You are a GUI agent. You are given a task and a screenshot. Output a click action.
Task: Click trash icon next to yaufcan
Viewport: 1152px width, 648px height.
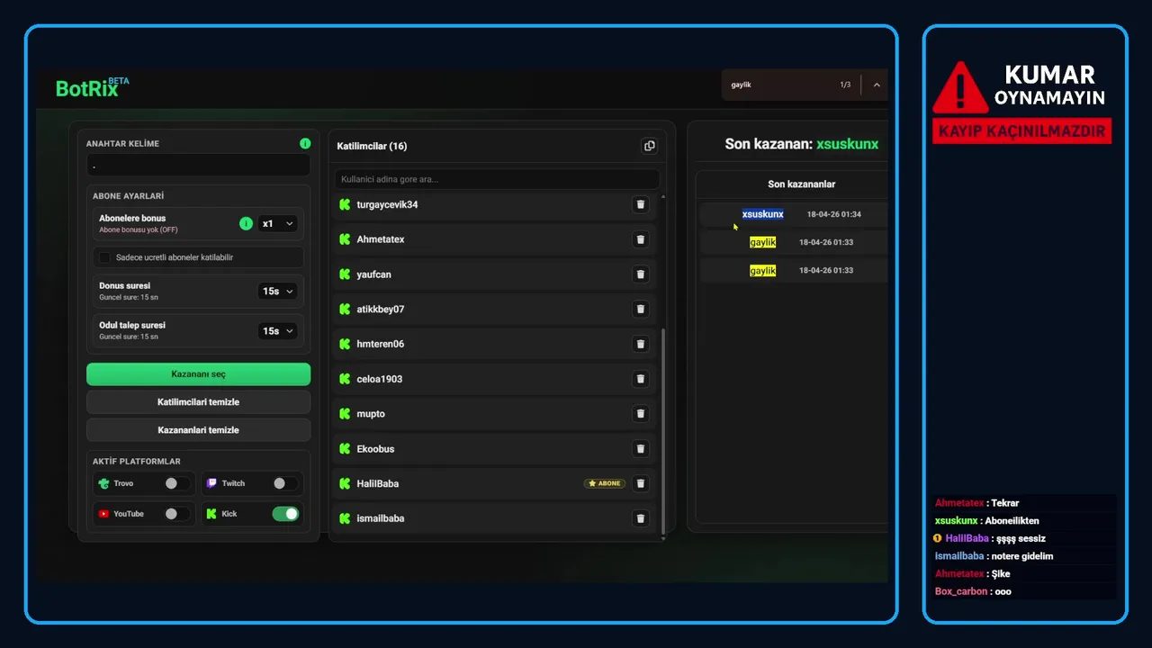(640, 274)
